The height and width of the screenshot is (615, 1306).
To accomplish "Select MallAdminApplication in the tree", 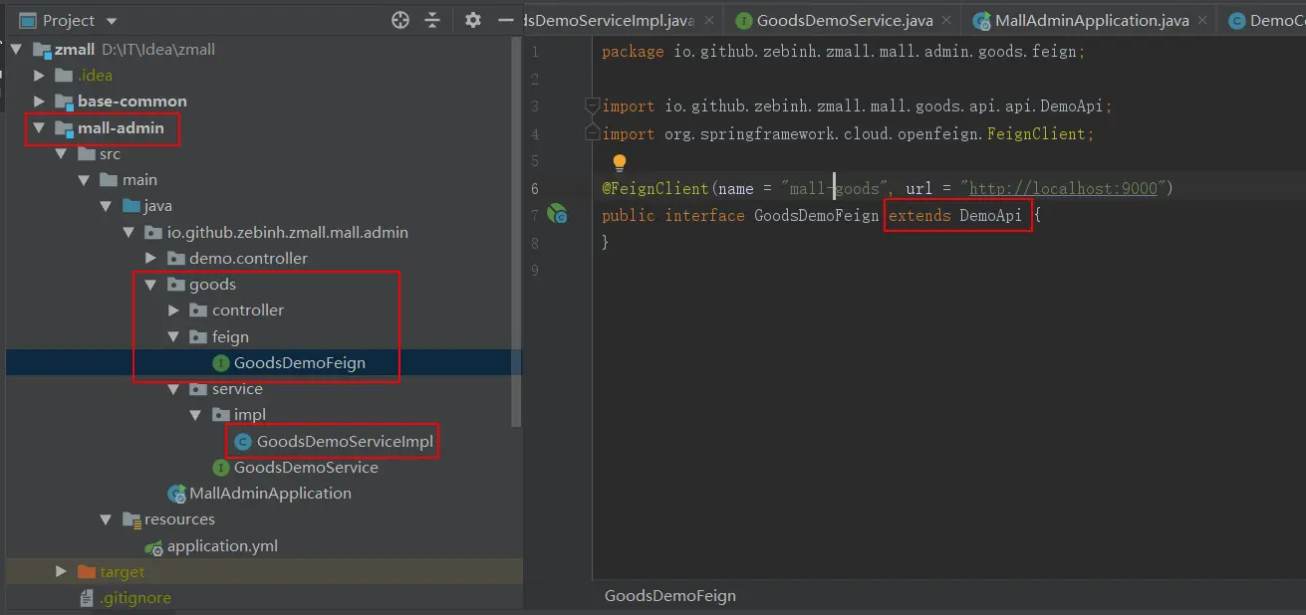I will pos(271,494).
